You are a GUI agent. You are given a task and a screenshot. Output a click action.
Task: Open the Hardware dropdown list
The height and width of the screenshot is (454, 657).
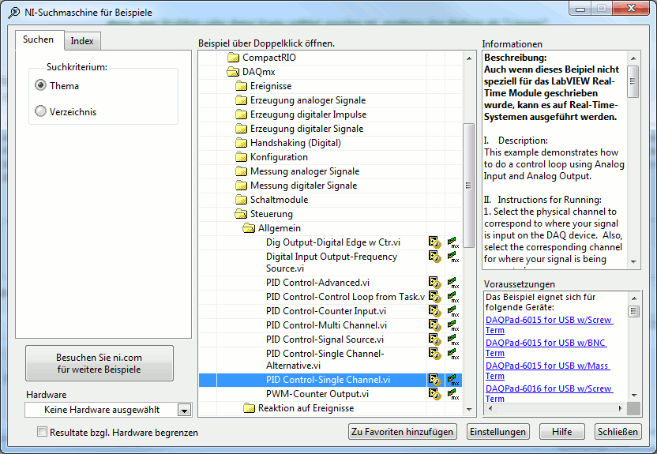pos(184,410)
